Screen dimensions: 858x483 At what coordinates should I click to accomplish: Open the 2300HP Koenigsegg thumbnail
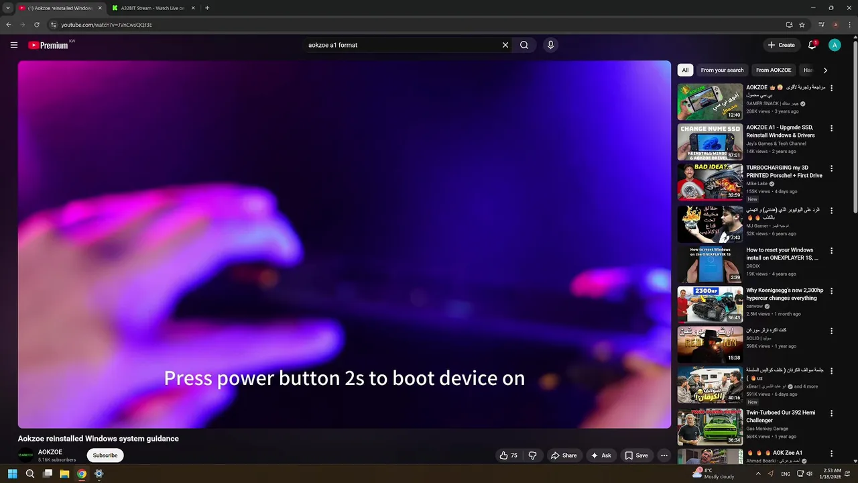tap(710, 305)
